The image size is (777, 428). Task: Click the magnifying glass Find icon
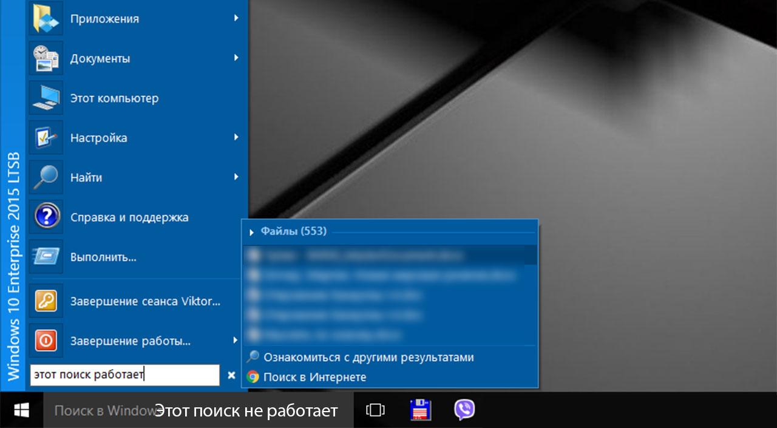(46, 177)
